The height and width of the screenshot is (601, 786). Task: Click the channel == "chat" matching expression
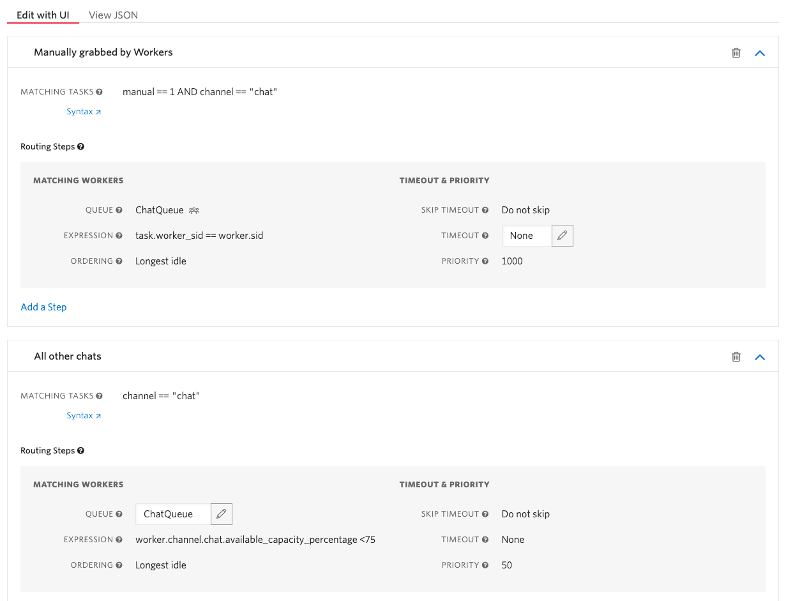(162, 395)
